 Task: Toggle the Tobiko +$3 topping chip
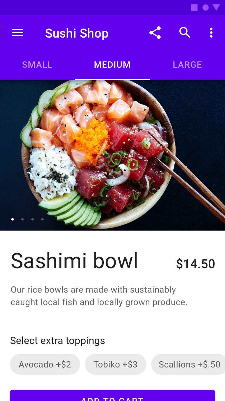tap(116, 364)
